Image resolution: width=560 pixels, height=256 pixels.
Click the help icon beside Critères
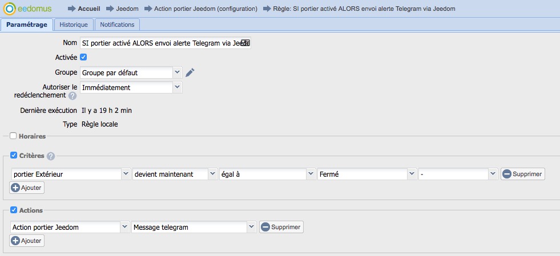(x=51, y=156)
